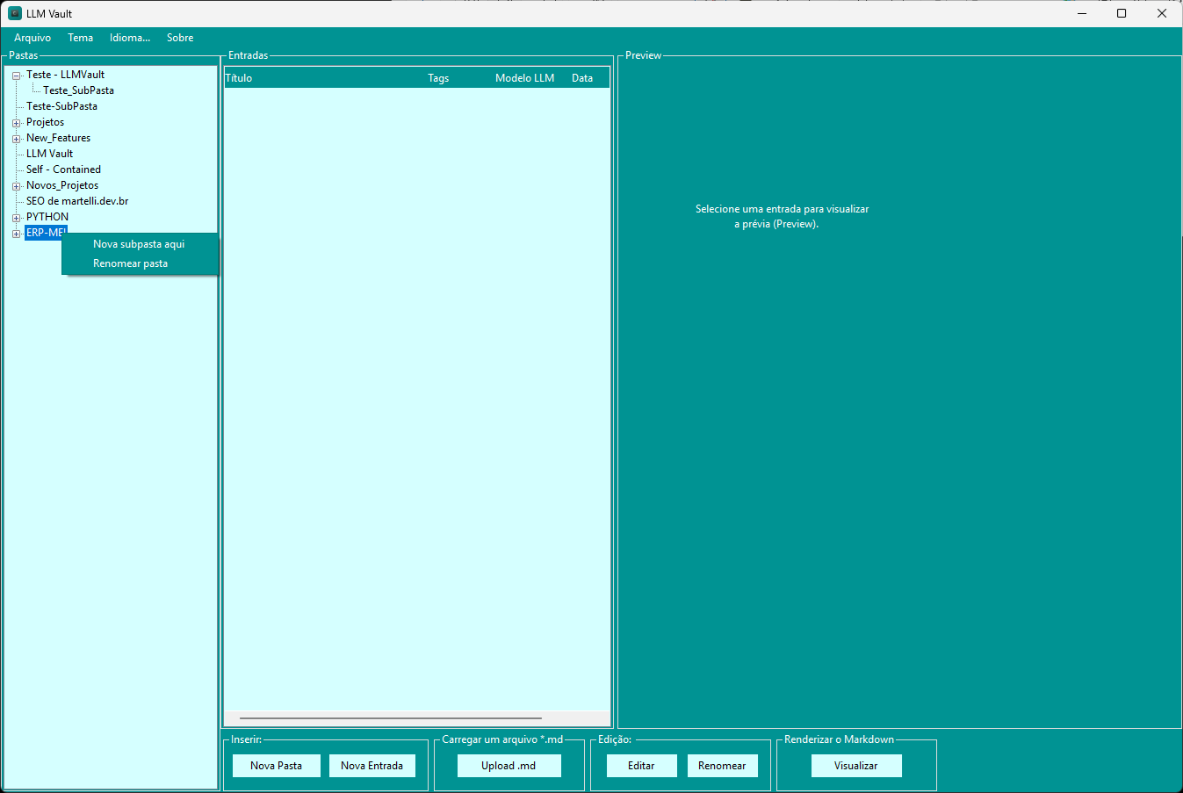Select the Teste_SubPasta subfolder

(78, 90)
